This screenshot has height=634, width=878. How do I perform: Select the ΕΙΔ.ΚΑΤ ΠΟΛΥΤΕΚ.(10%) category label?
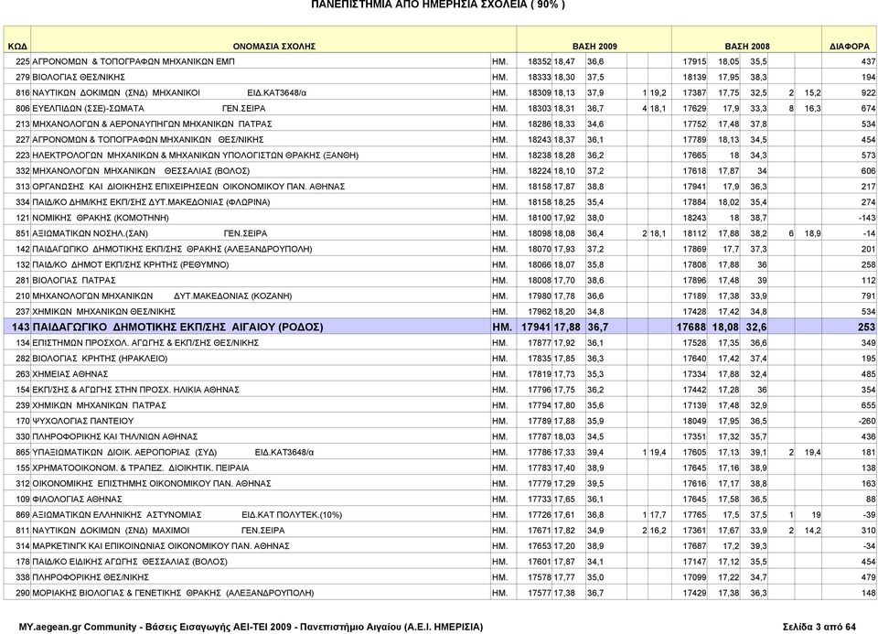point(292,516)
